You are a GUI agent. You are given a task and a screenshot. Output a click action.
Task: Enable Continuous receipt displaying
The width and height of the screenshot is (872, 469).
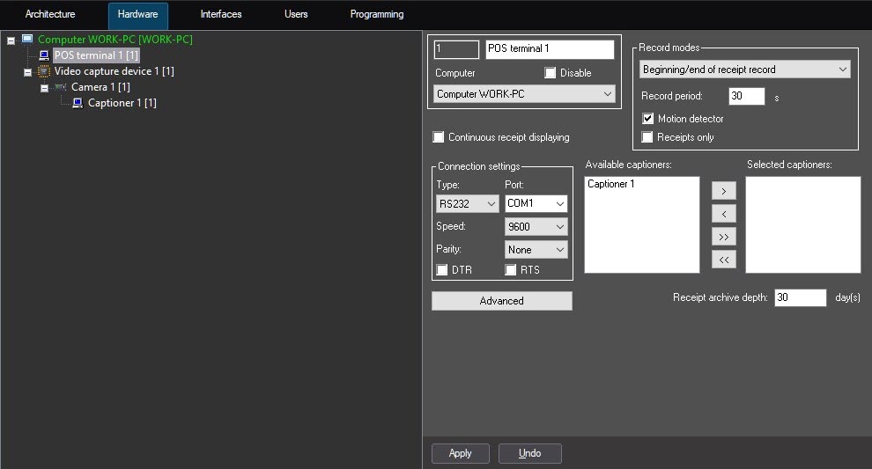point(439,136)
